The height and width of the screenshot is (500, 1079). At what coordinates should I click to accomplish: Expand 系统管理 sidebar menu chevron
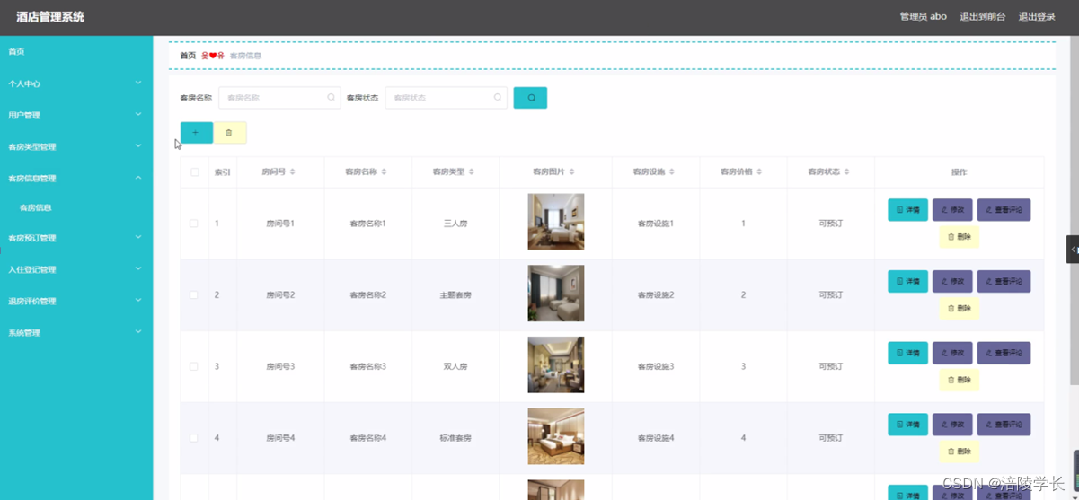pos(138,332)
